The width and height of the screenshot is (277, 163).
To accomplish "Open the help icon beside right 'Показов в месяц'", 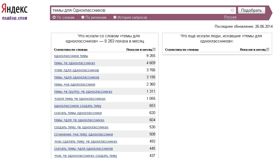I will pos(268,49).
